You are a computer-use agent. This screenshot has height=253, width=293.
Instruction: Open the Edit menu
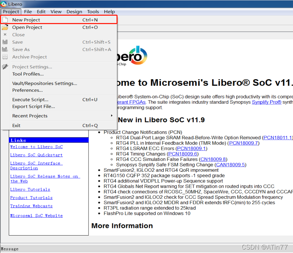click(41, 12)
